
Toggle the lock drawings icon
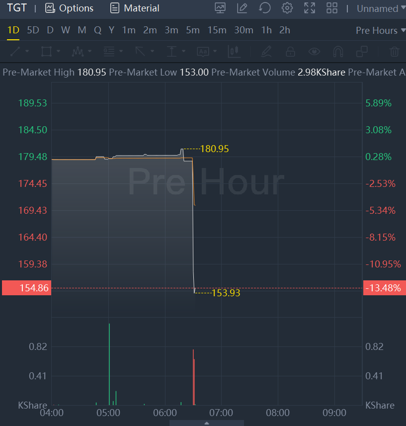coord(290,51)
